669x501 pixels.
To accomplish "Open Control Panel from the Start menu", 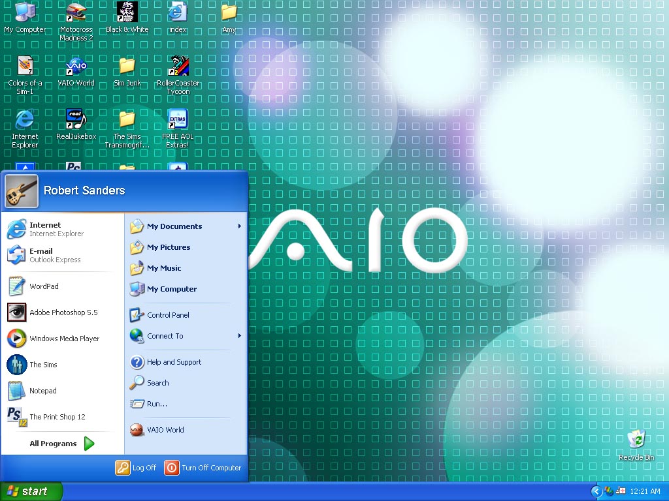I will 186,315.
